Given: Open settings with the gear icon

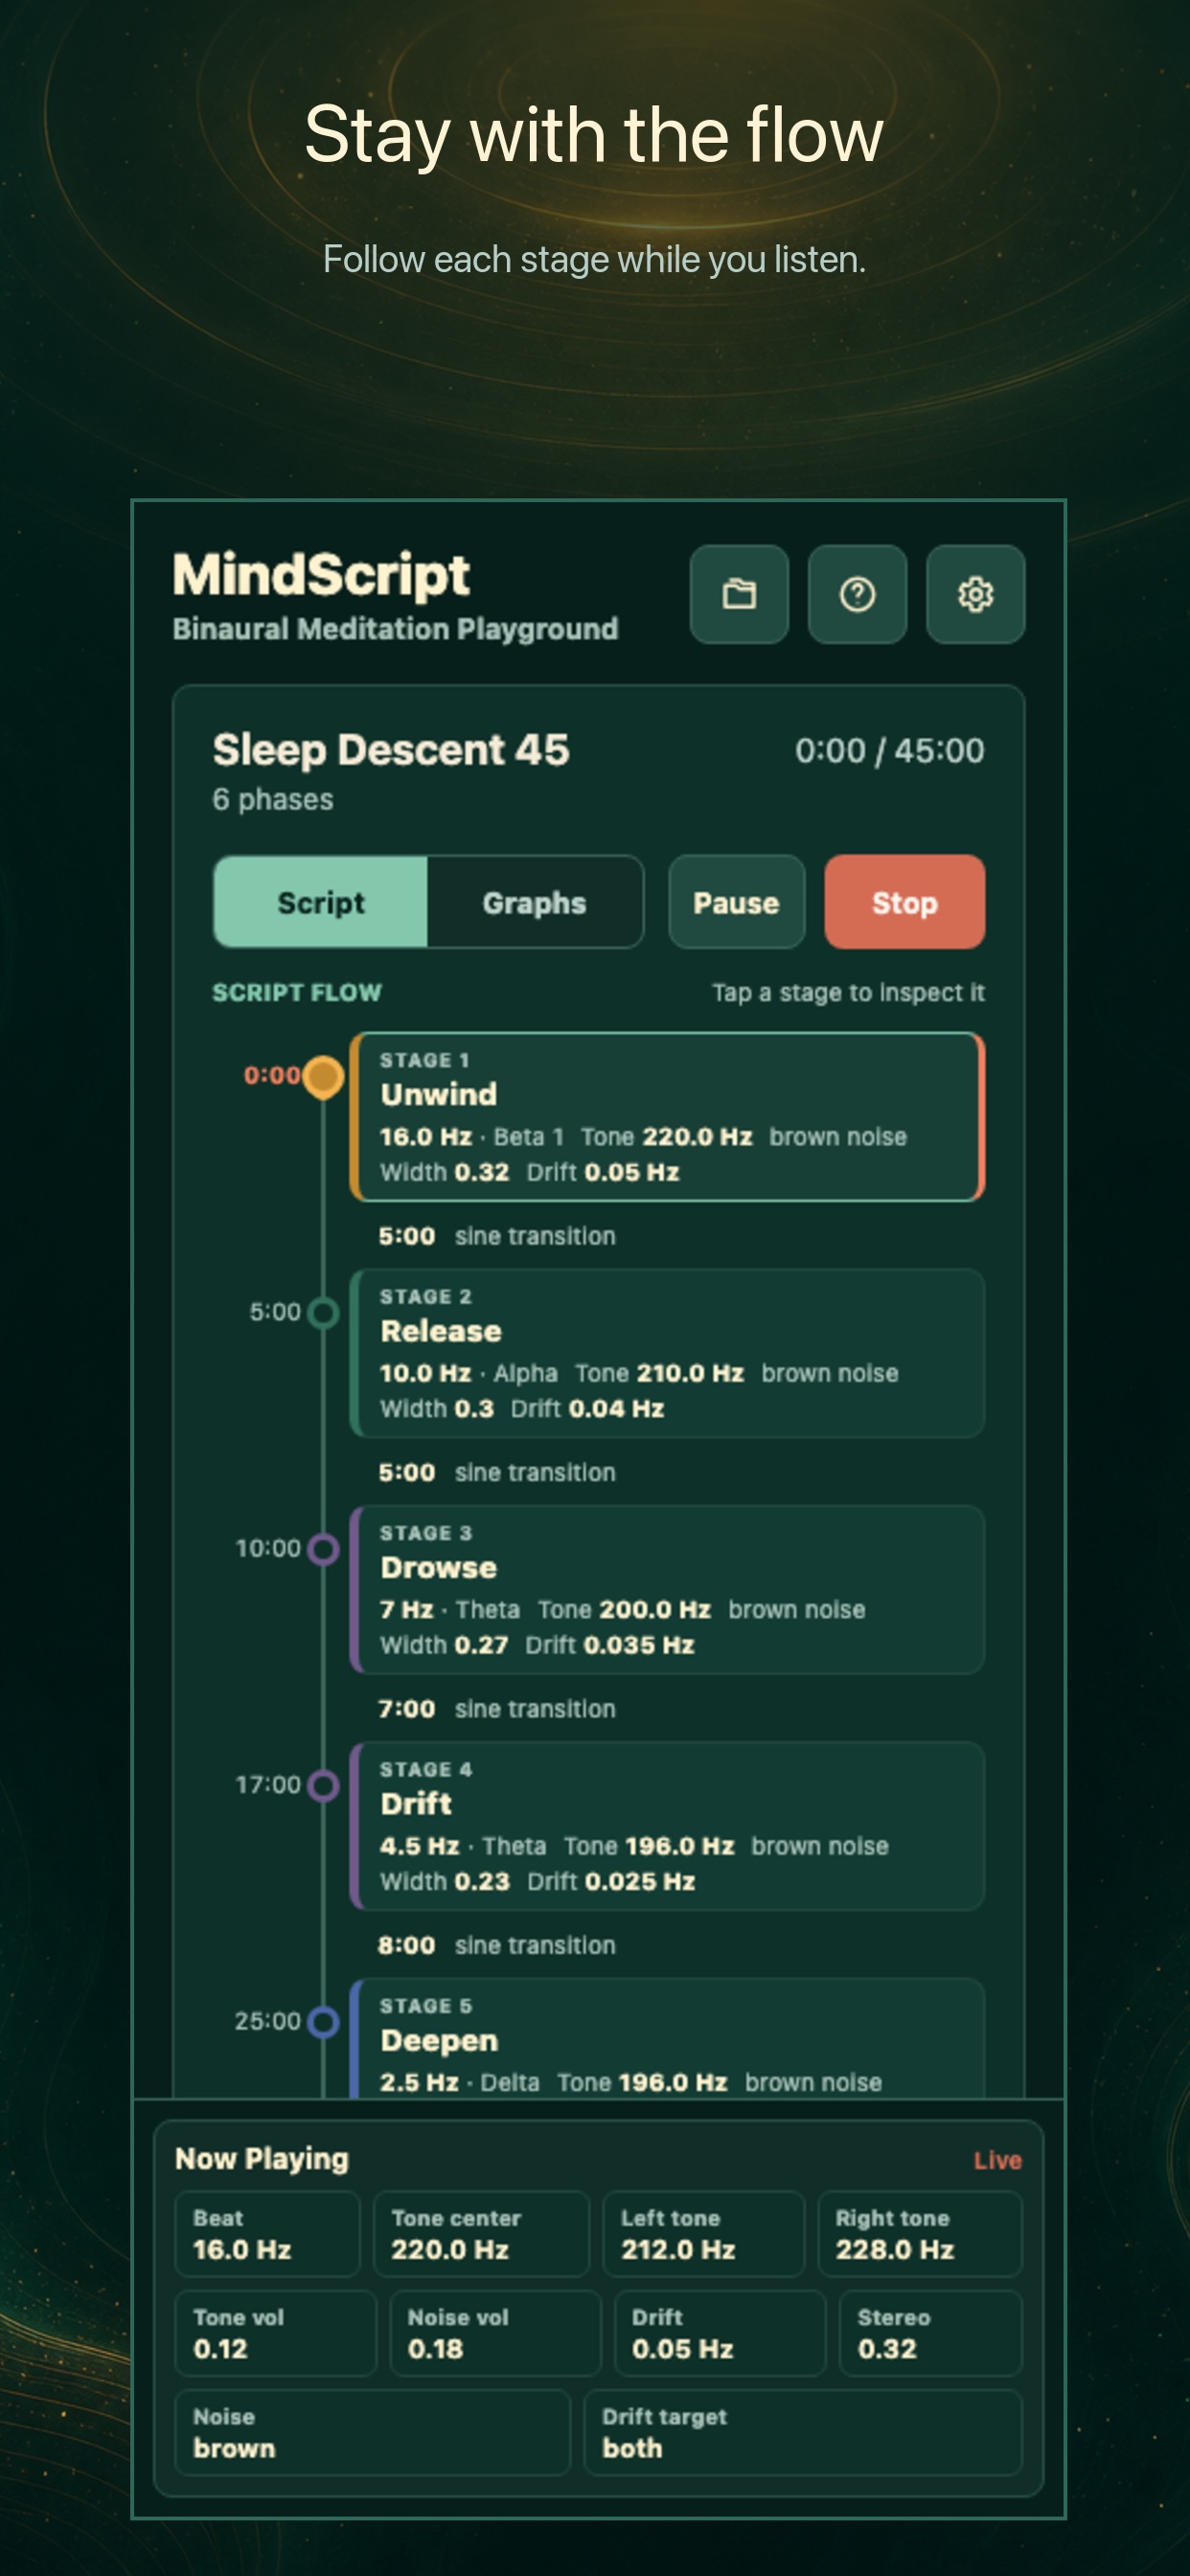Looking at the screenshot, I should (x=975, y=594).
